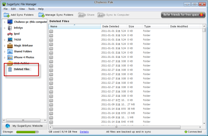The image size is (208, 136).
Task: Select the folder icon in the 23 MB row
Action: click(51, 113)
